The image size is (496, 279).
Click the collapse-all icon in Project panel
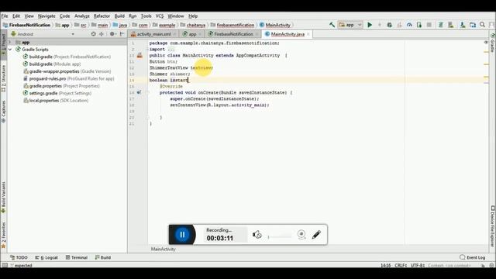pos(102,34)
